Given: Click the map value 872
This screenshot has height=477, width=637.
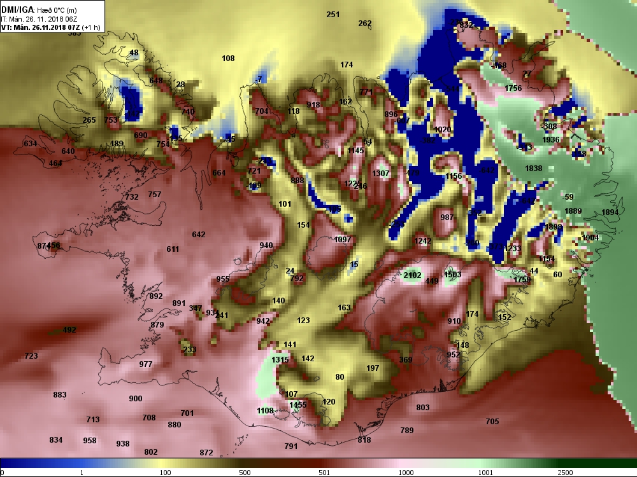Looking at the screenshot, I should (206, 452).
